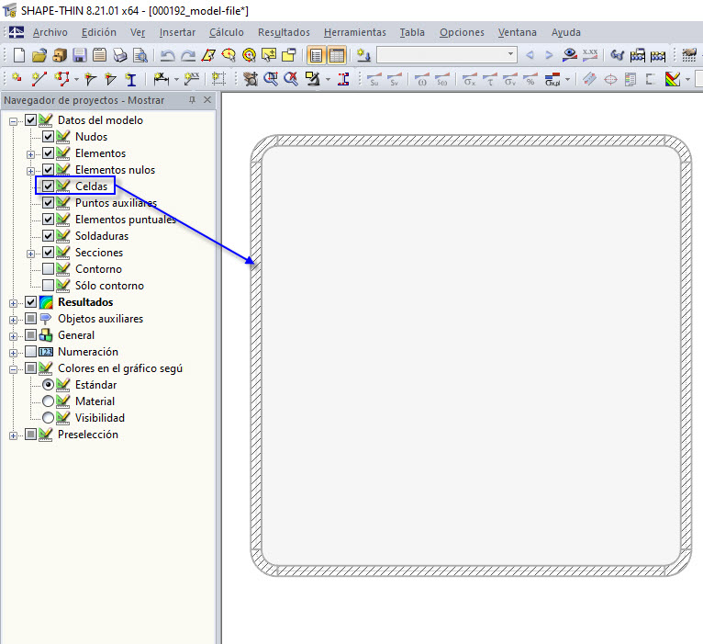
Task: Enable the Sólo contorno checkbox
Action: point(48,286)
